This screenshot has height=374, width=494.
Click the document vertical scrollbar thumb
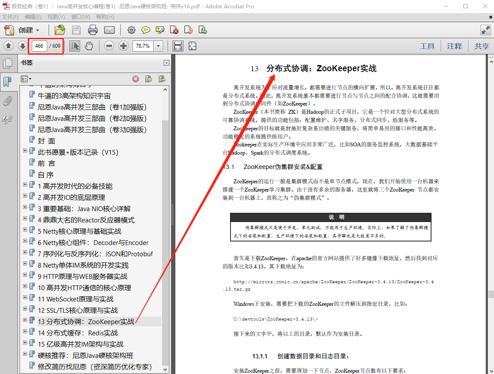coord(491,294)
